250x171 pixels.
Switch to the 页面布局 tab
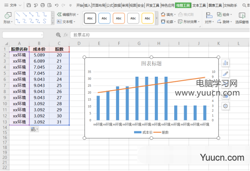(98, 5)
